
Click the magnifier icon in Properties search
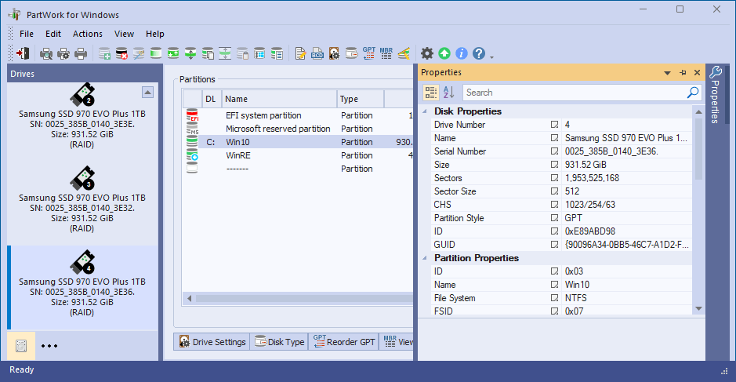pos(693,93)
